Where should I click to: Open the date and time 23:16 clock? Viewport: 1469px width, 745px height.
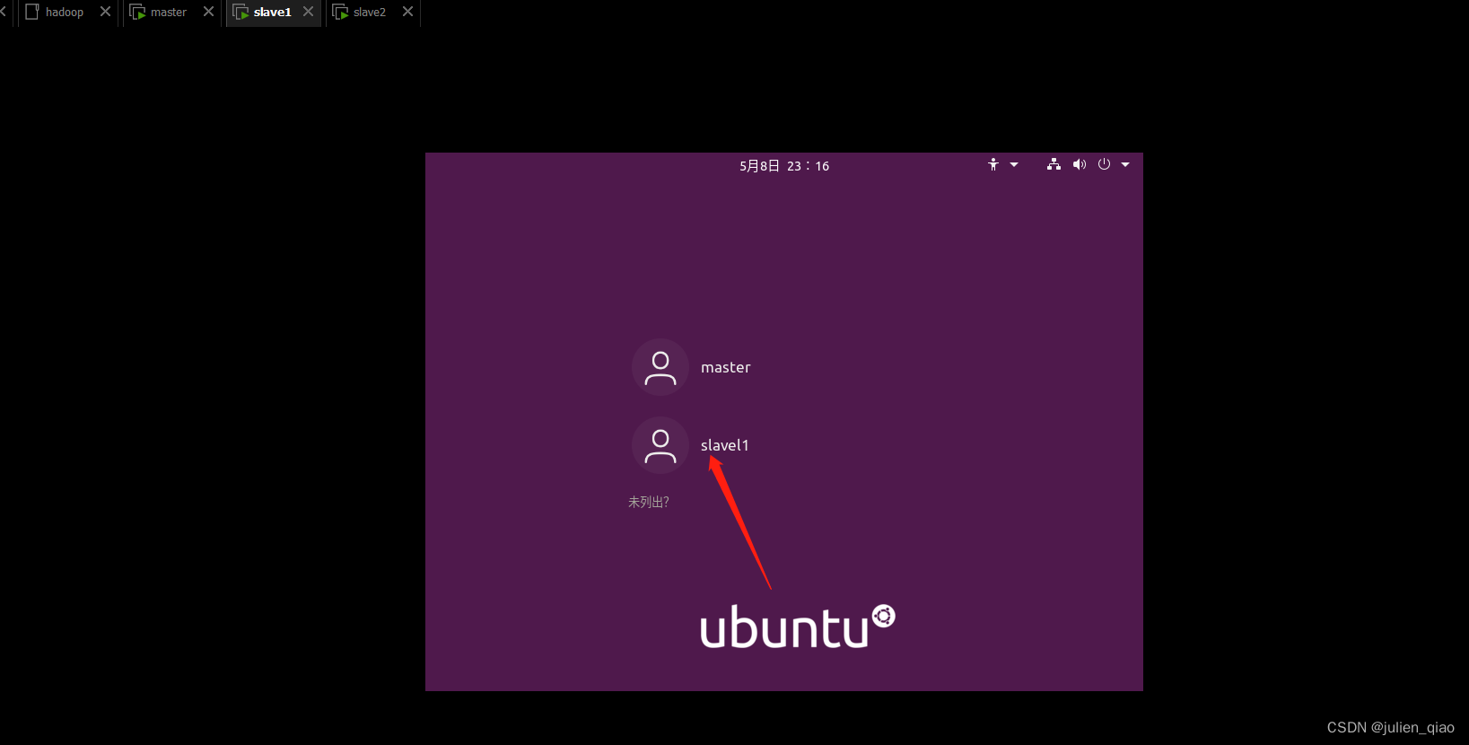click(784, 166)
